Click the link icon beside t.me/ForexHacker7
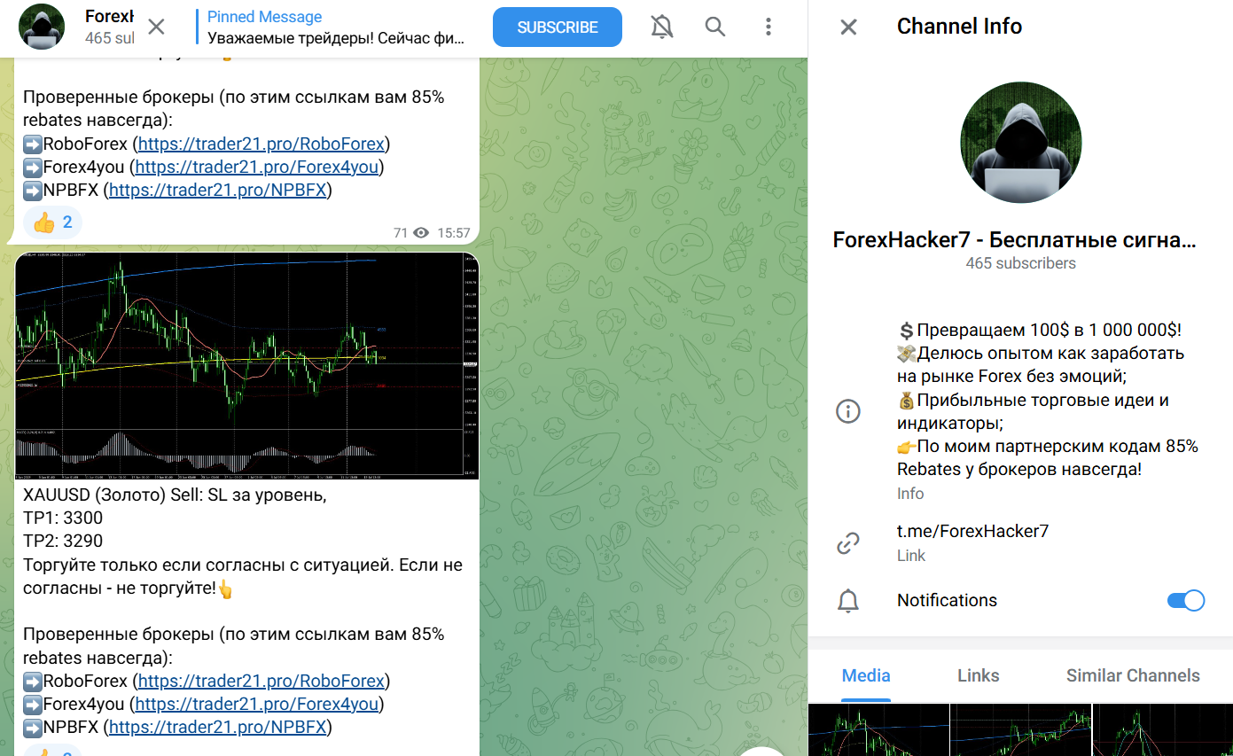 pos(848,542)
